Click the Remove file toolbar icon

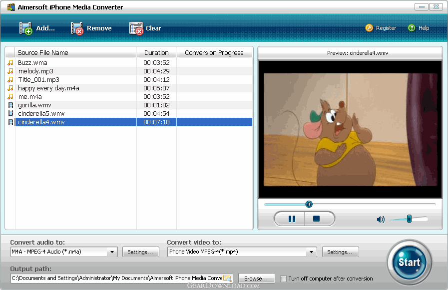click(x=77, y=28)
